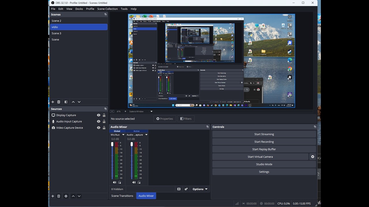Open source properties gear in Sources toolbar

[66, 196]
